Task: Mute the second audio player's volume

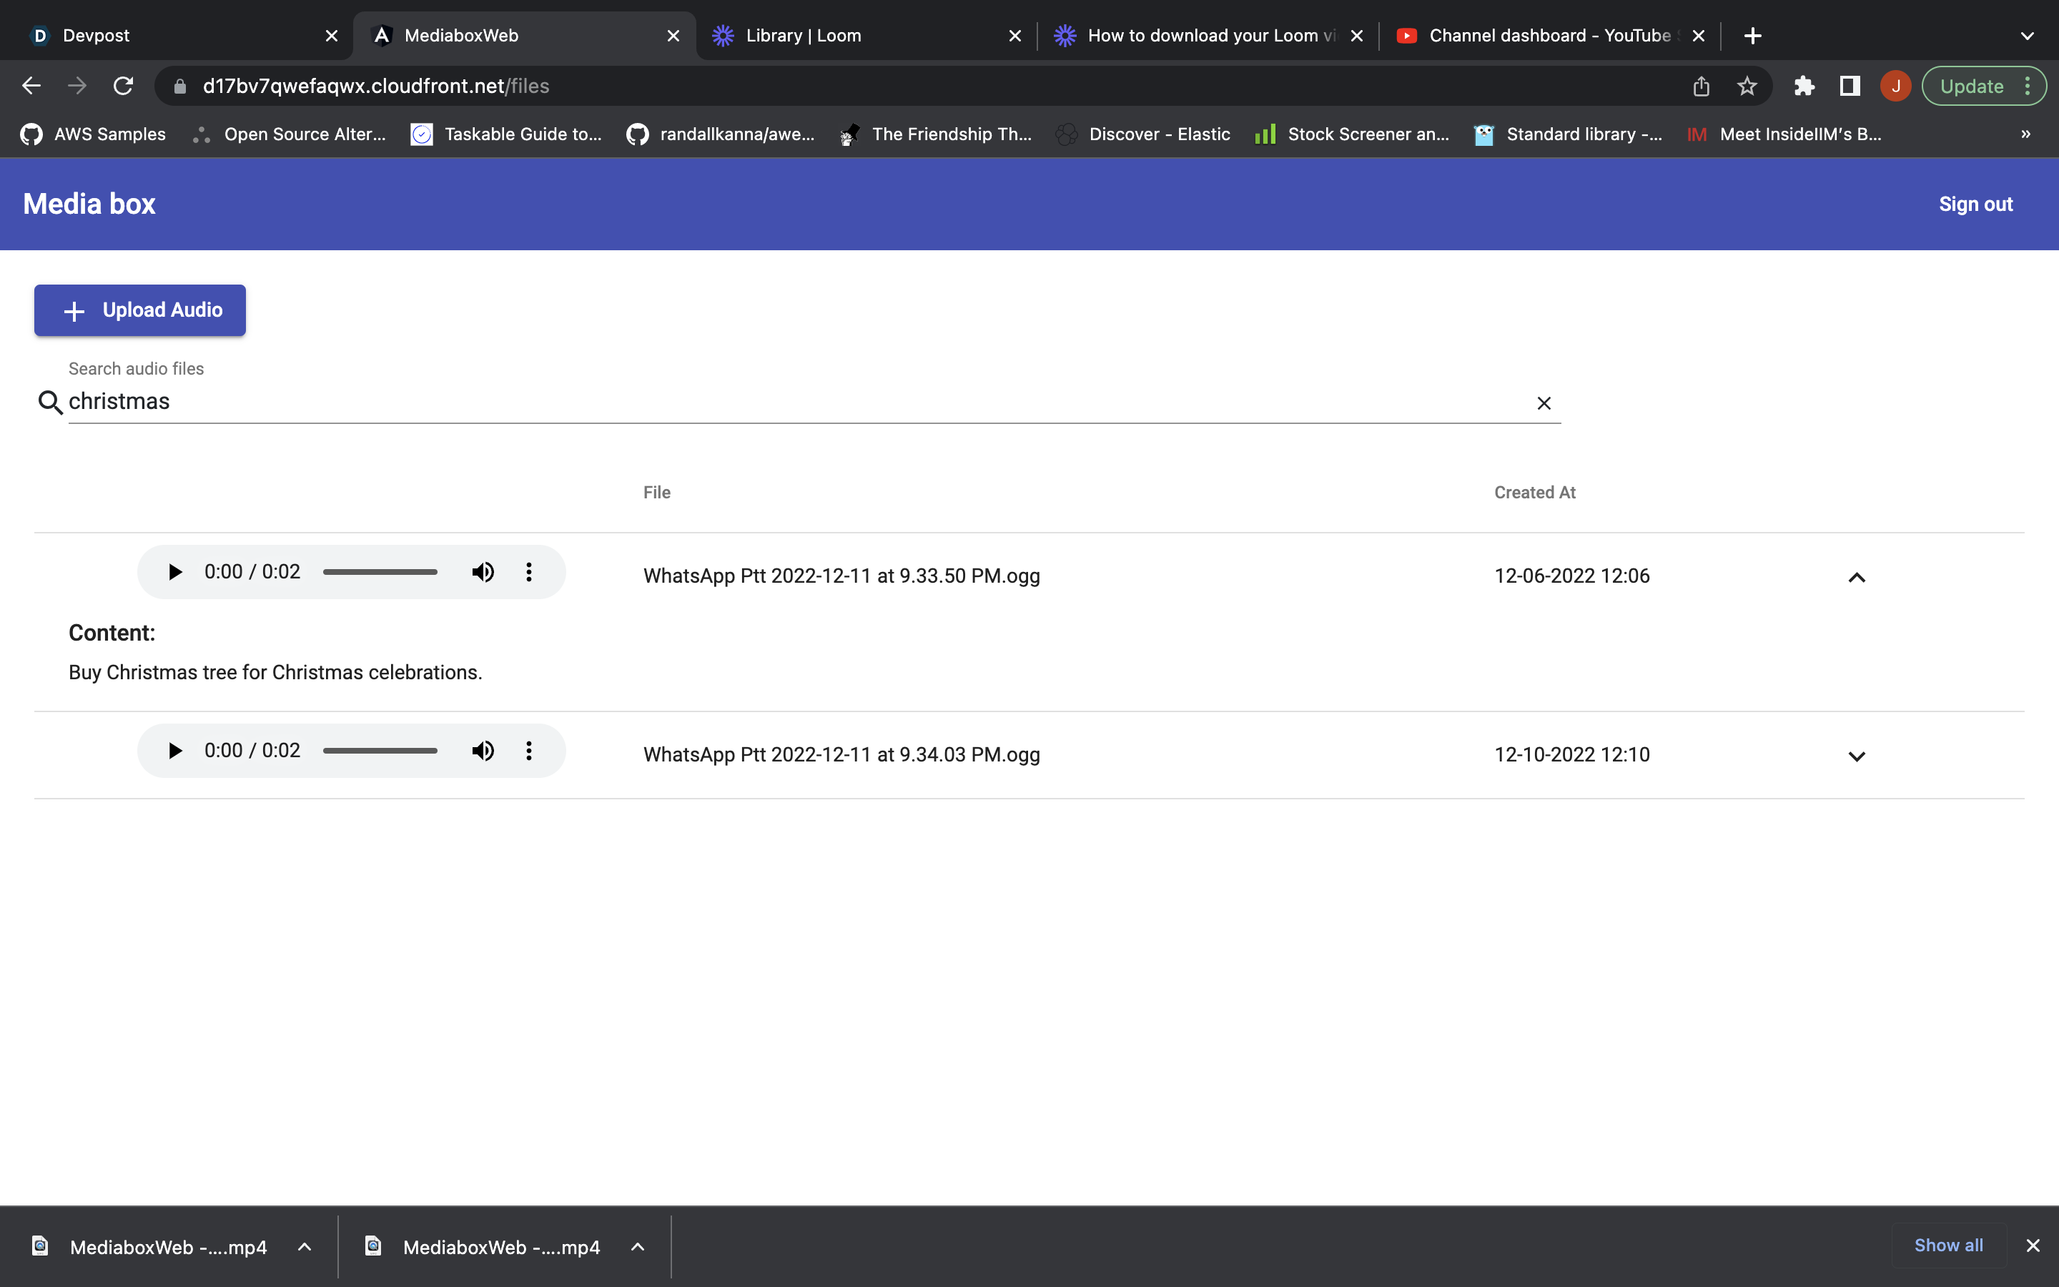Action: 483,751
